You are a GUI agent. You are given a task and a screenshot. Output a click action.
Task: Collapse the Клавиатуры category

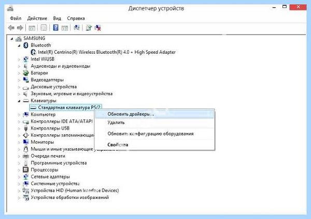coord(19,101)
